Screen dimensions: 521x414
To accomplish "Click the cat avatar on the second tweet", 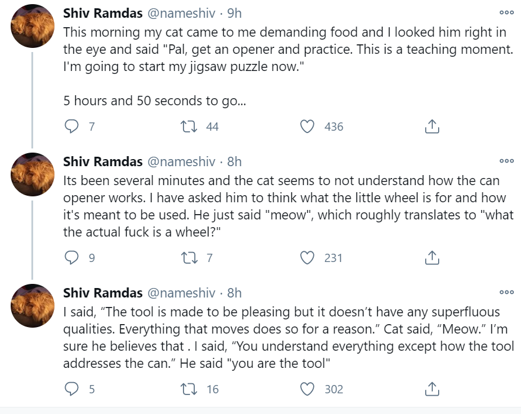I will 33,173.
